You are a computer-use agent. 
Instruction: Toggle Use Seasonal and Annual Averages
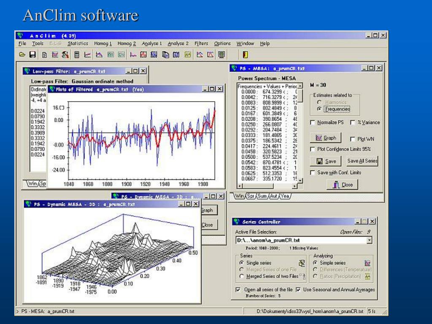coord(298,289)
